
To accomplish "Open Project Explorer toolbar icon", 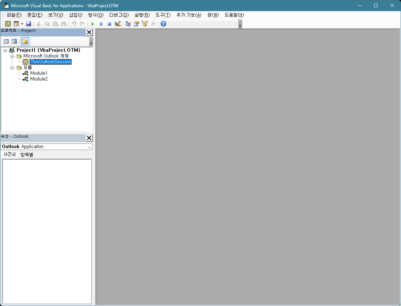I will click(128, 24).
